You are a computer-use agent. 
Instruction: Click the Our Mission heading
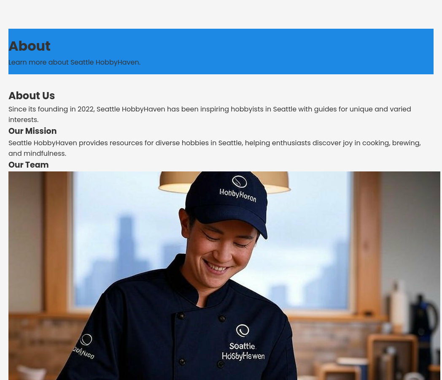pos(32,131)
